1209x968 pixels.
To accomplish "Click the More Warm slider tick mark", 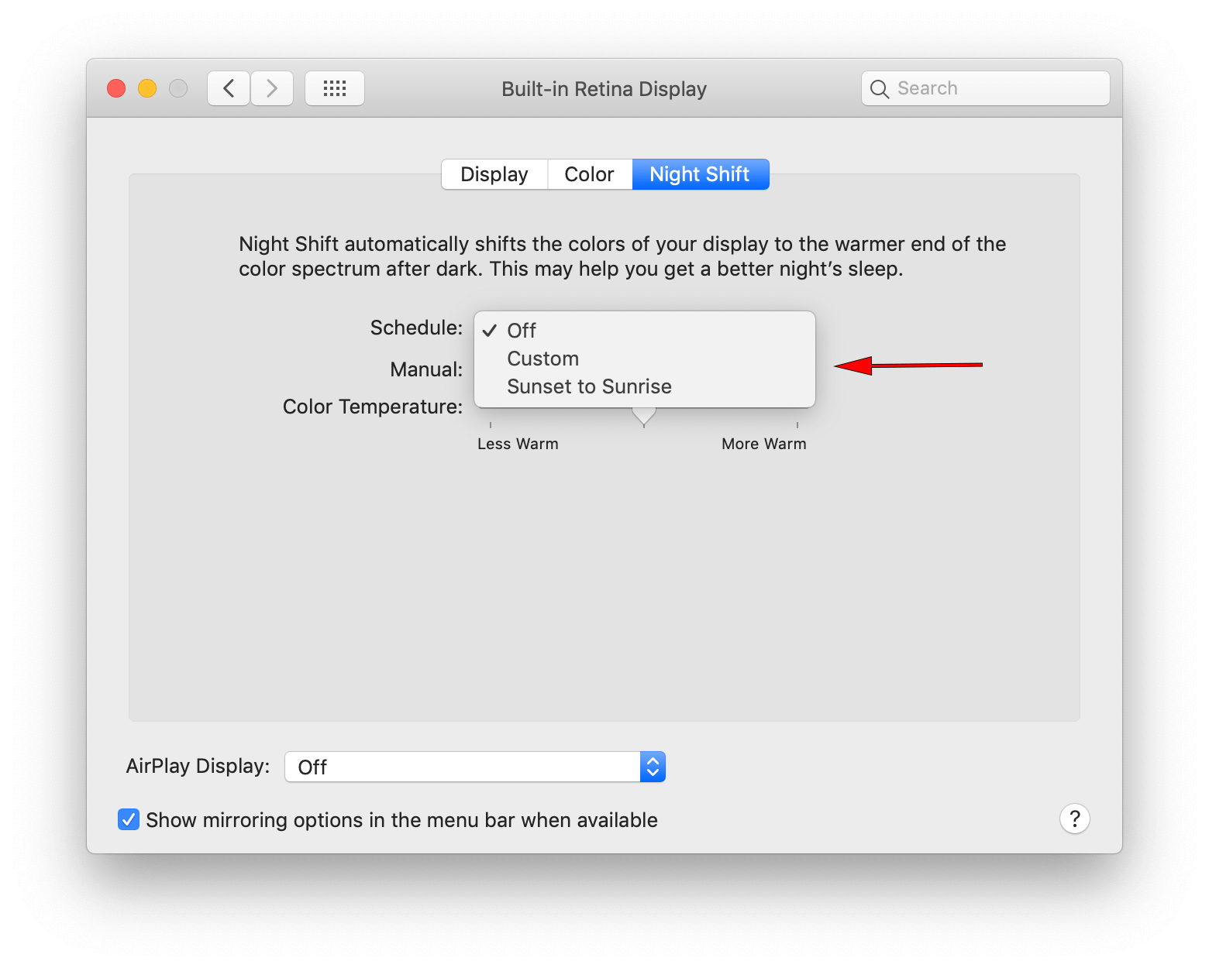I will pos(797,424).
